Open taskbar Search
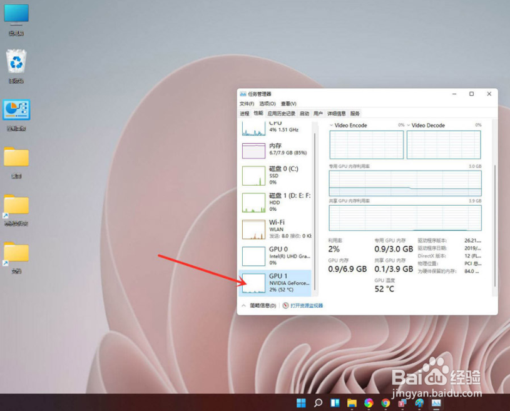This screenshot has width=510, height=411. point(318,403)
